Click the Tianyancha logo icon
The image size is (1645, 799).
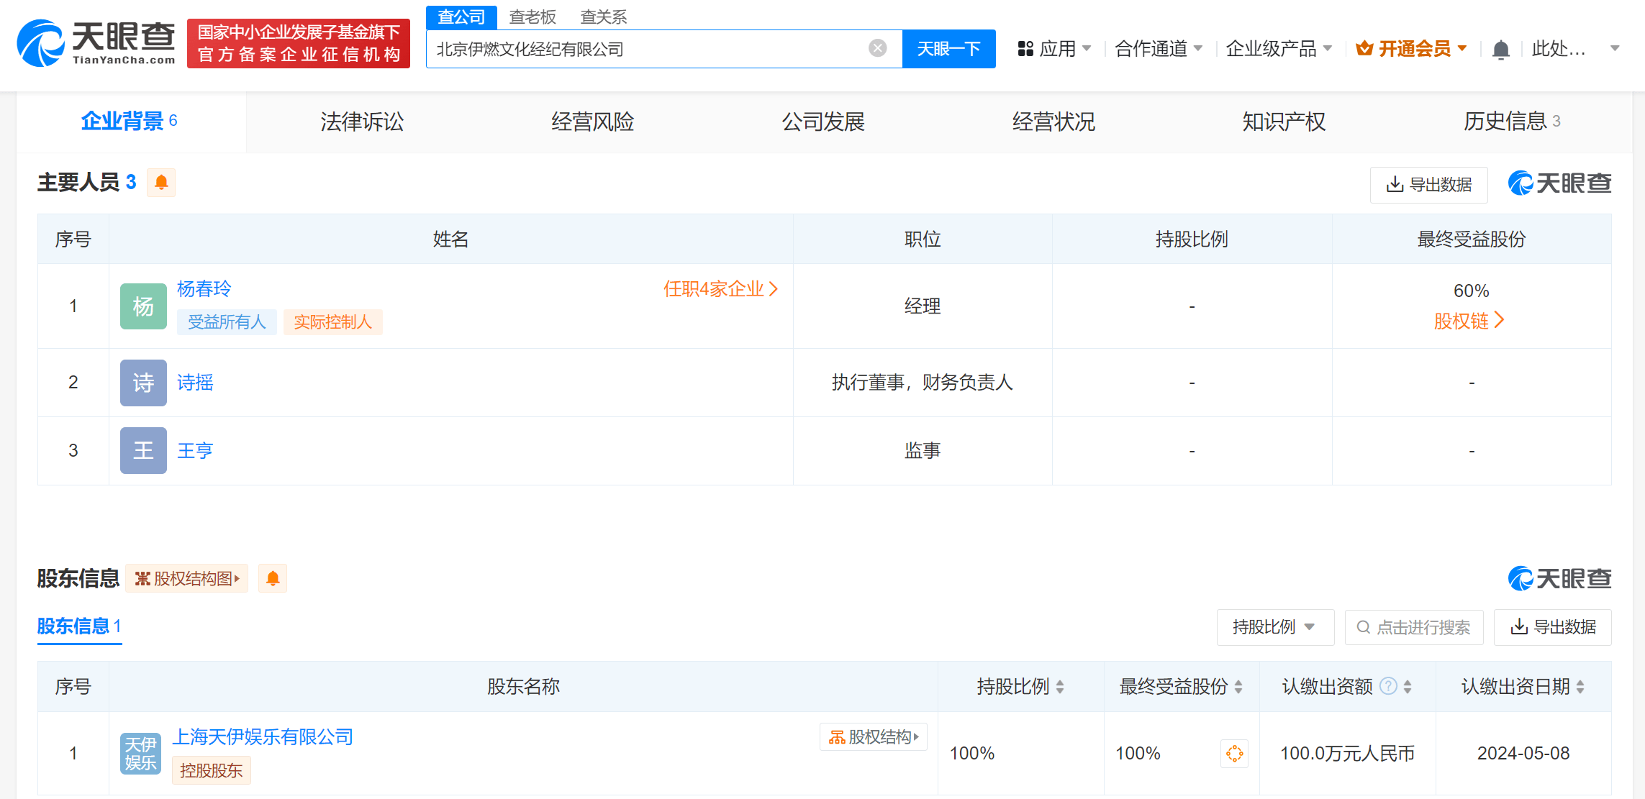(41, 43)
